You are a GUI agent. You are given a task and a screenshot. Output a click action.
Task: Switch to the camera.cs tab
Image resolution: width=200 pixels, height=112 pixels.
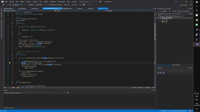pos(90,8)
